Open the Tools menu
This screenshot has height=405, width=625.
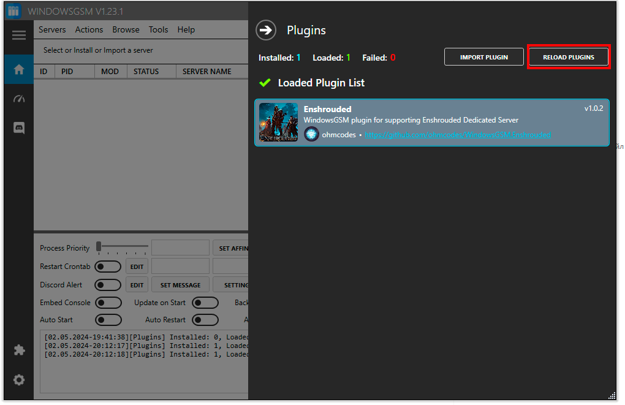[158, 29]
